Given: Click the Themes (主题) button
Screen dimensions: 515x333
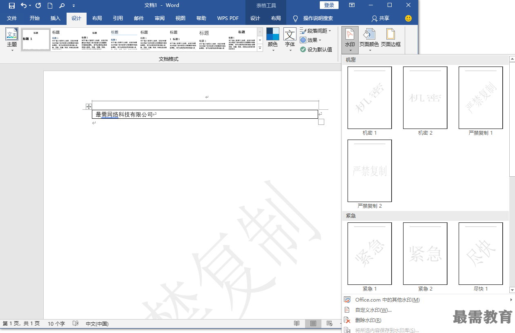Looking at the screenshot, I should point(12,40).
